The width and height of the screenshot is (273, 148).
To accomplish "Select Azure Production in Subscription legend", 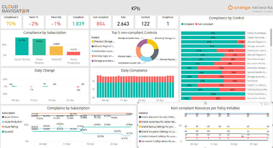I will [x=12, y=122].
